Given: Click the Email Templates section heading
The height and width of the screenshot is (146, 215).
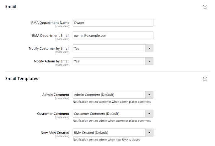Looking at the screenshot, I should coord(22,79).
